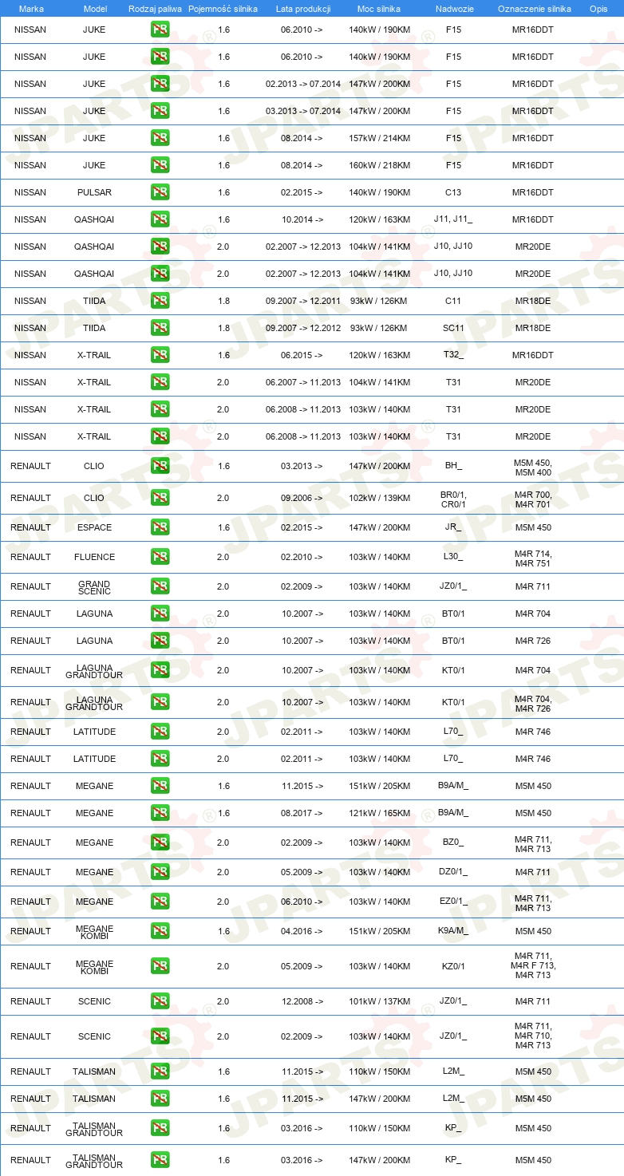Click body code 'BR0/1, CR0/1'
624x1176 pixels.
click(453, 499)
